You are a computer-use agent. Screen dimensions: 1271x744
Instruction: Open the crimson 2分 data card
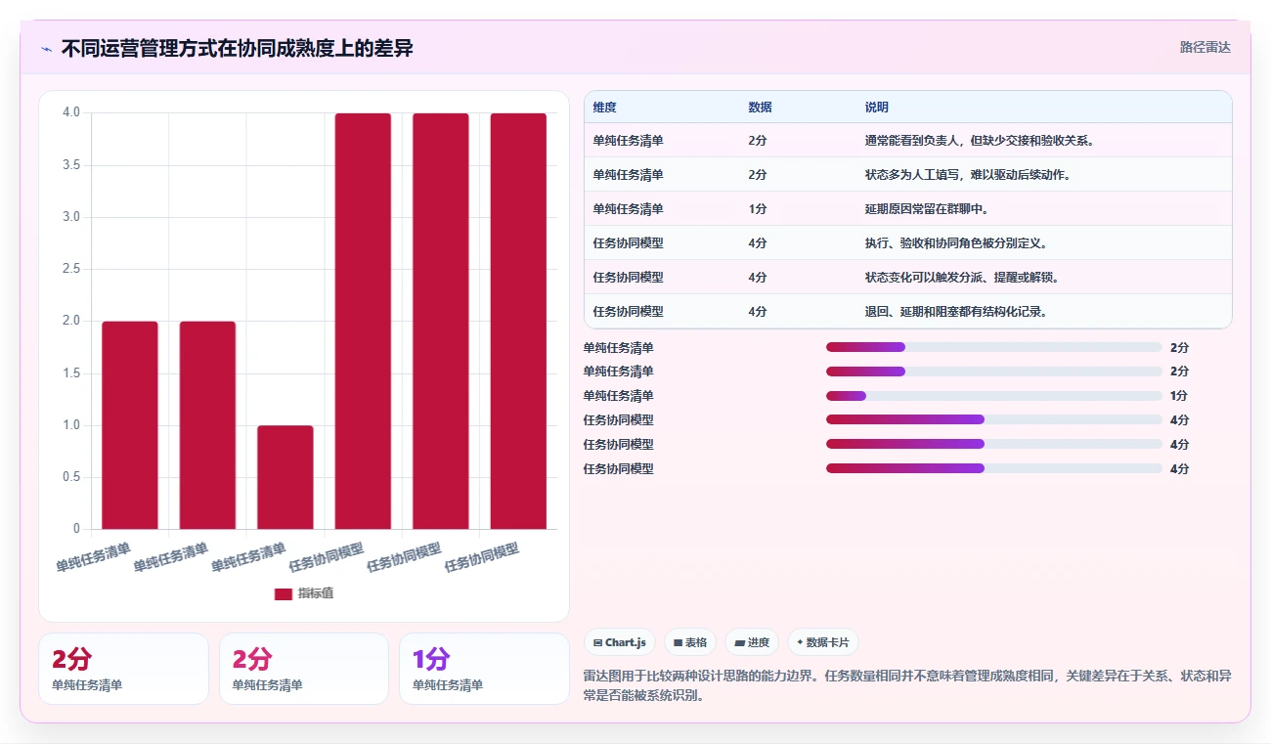(x=123, y=669)
